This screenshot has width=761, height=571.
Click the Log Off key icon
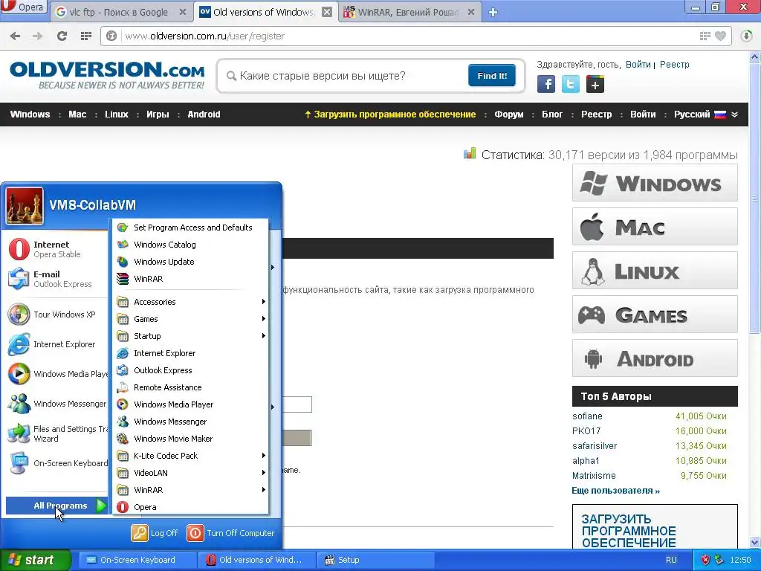coord(139,533)
